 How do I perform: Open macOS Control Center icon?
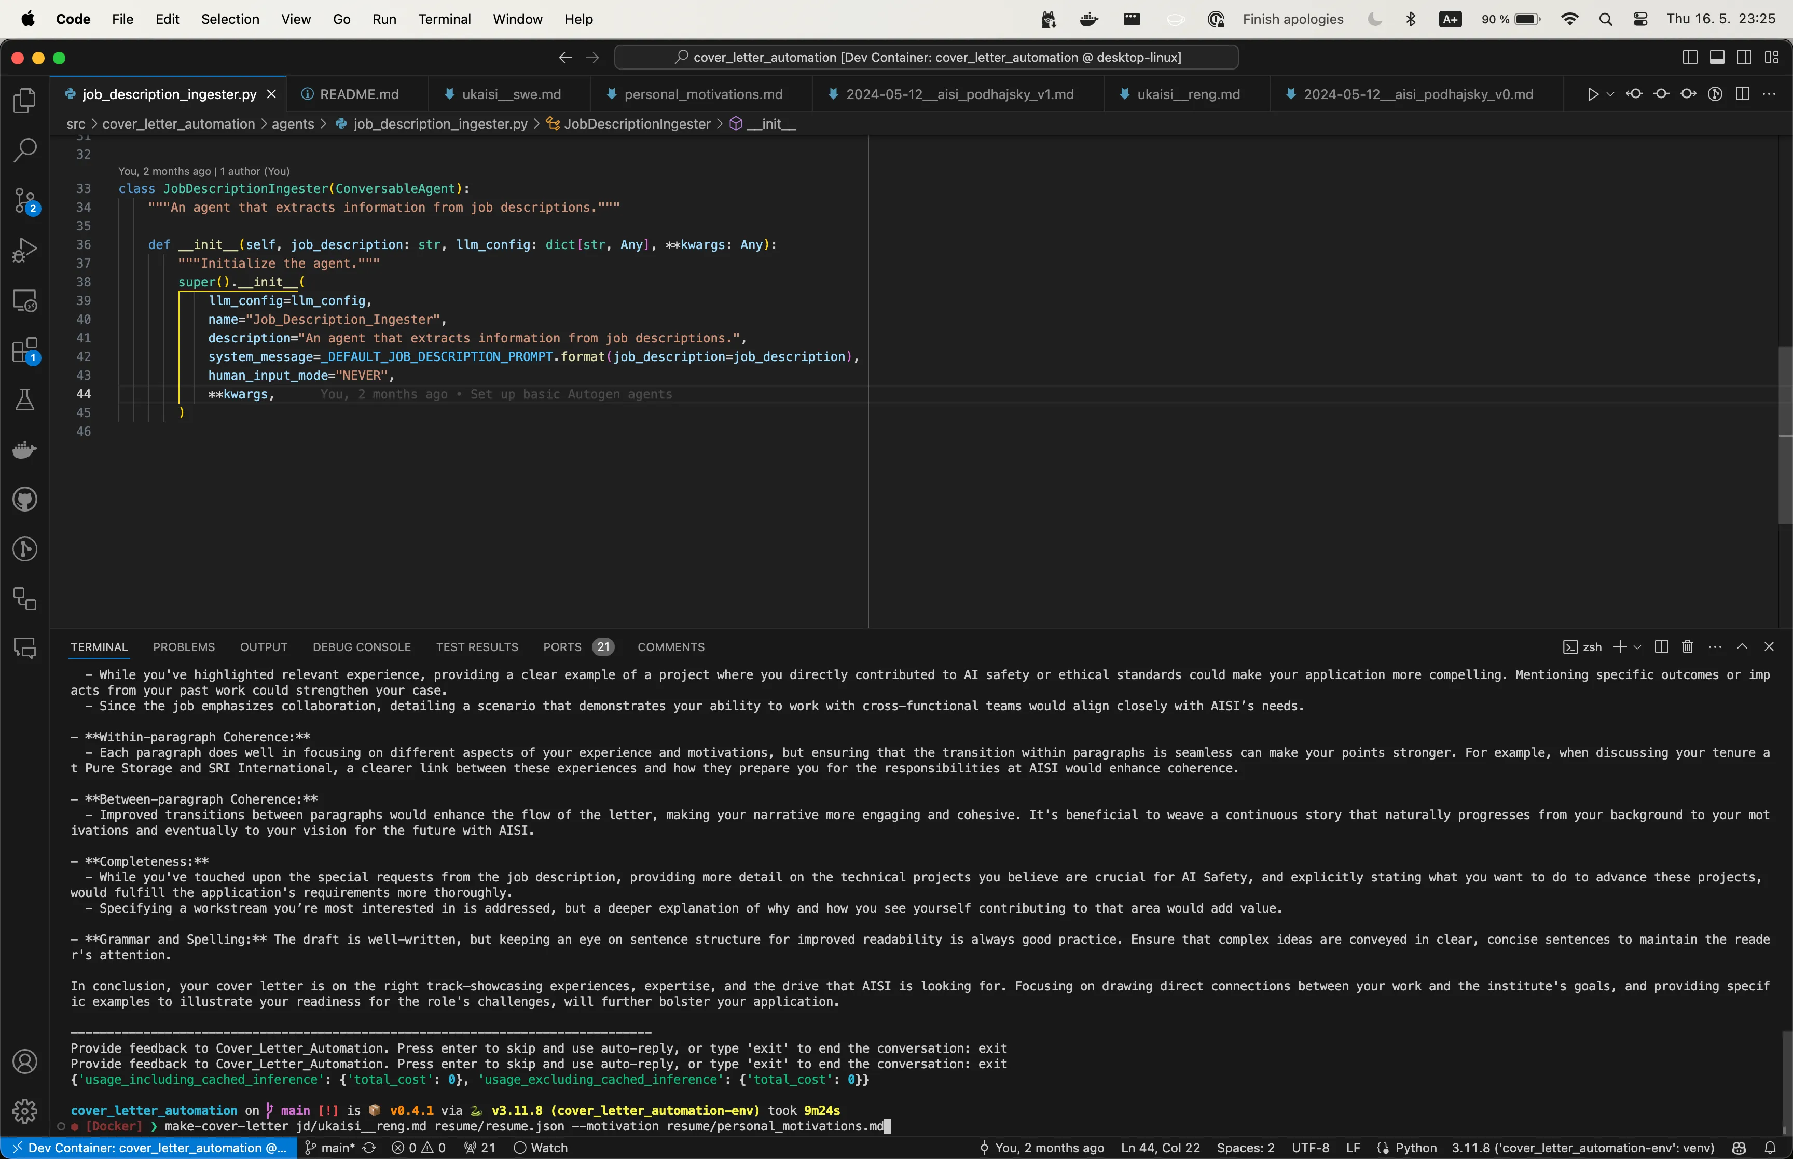[1641, 19]
